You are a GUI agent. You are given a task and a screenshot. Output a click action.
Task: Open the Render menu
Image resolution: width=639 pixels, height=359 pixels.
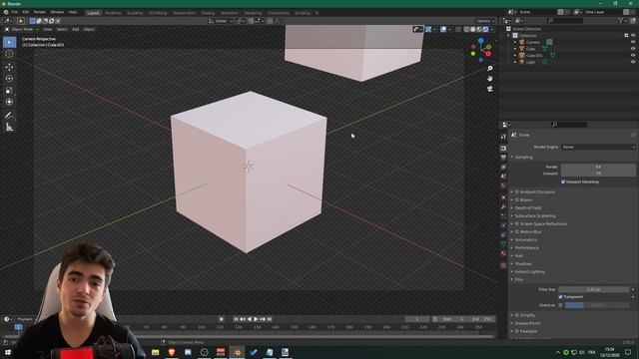pyautogui.click(x=40, y=12)
